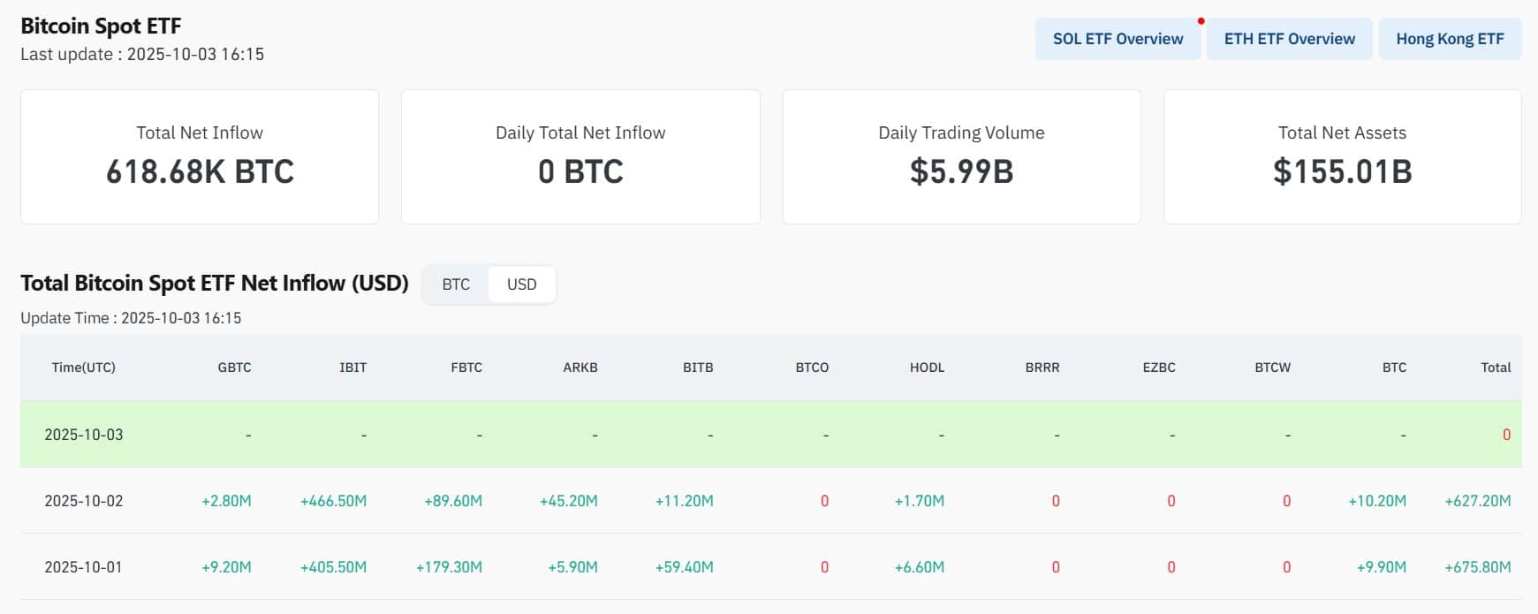Click the Last update timestamp text
The width and height of the screenshot is (1538, 614).
[x=142, y=54]
